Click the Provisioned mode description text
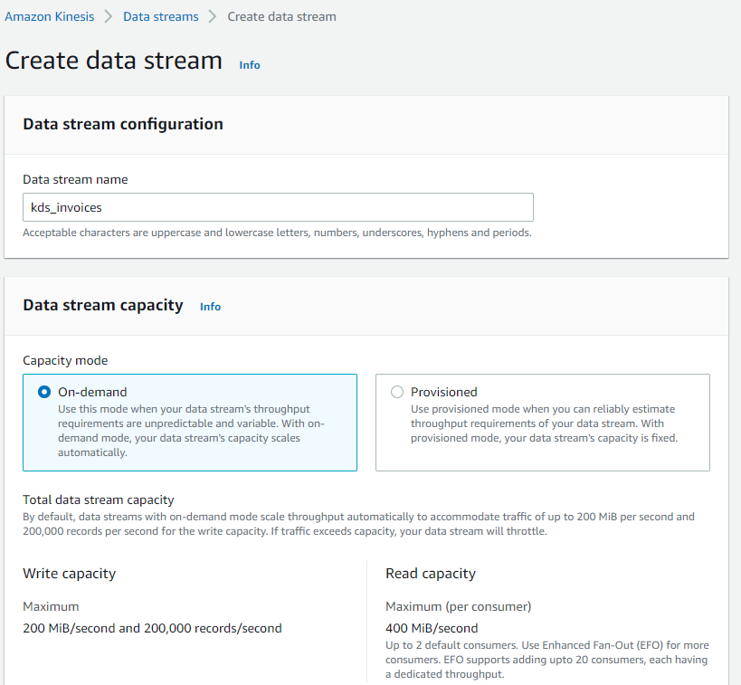Screen dimensions: 741x685 544,423
